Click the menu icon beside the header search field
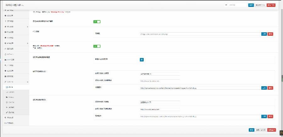Image resolution: width=283 pixels, height=137 pixels. coord(226,5)
